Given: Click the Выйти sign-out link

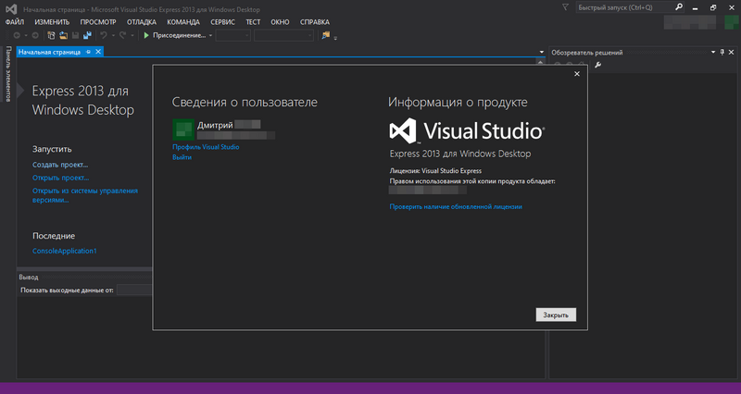Looking at the screenshot, I should pyautogui.click(x=182, y=157).
